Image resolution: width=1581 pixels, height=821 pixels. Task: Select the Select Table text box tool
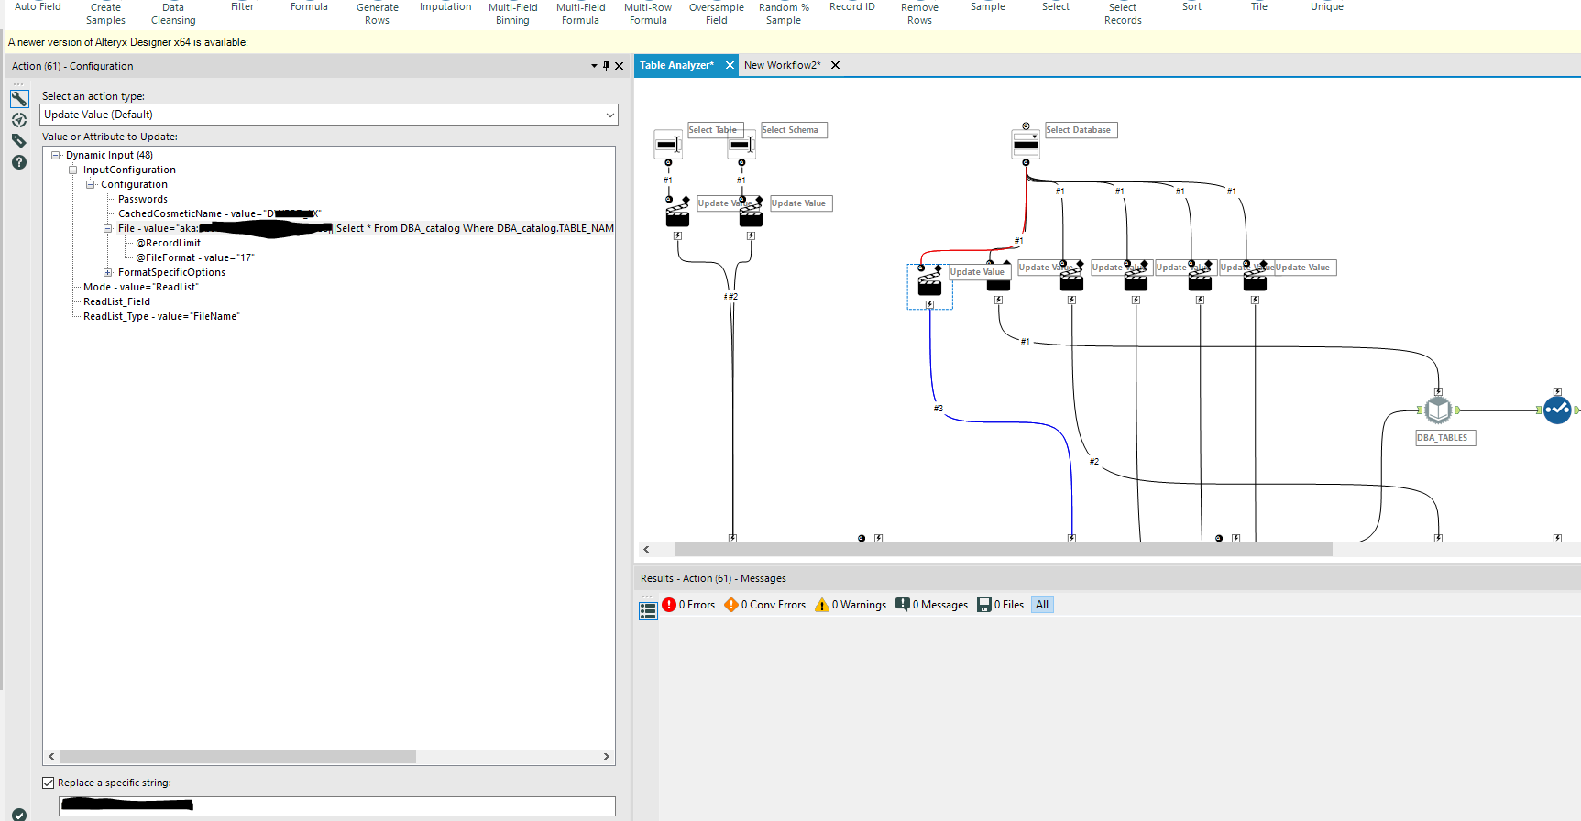(668, 144)
